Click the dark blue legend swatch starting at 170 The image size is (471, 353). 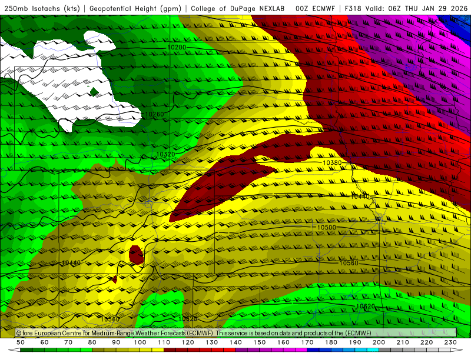coord(313,350)
